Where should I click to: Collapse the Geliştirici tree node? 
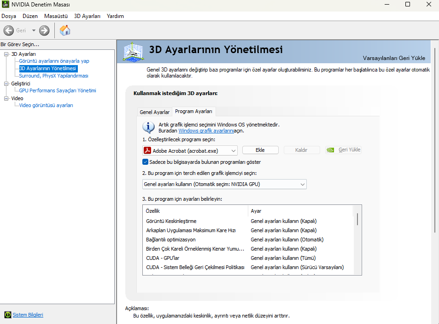(x=6, y=84)
